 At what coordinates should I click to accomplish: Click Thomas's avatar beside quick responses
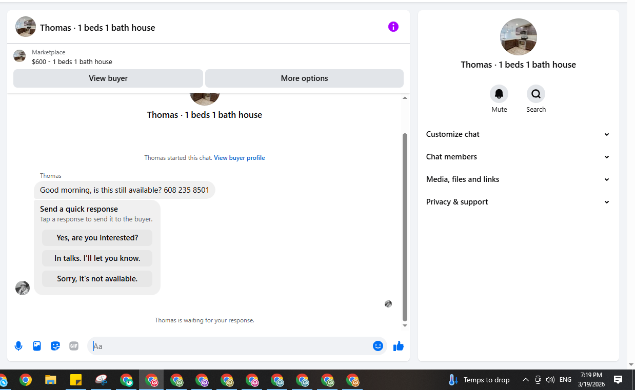click(23, 288)
